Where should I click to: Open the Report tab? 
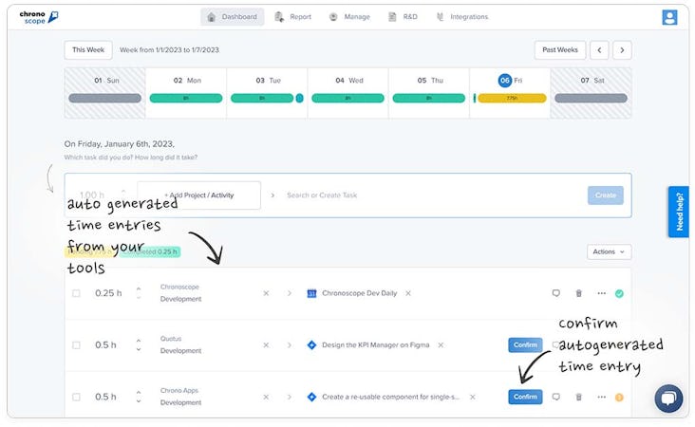(x=293, y=17)
